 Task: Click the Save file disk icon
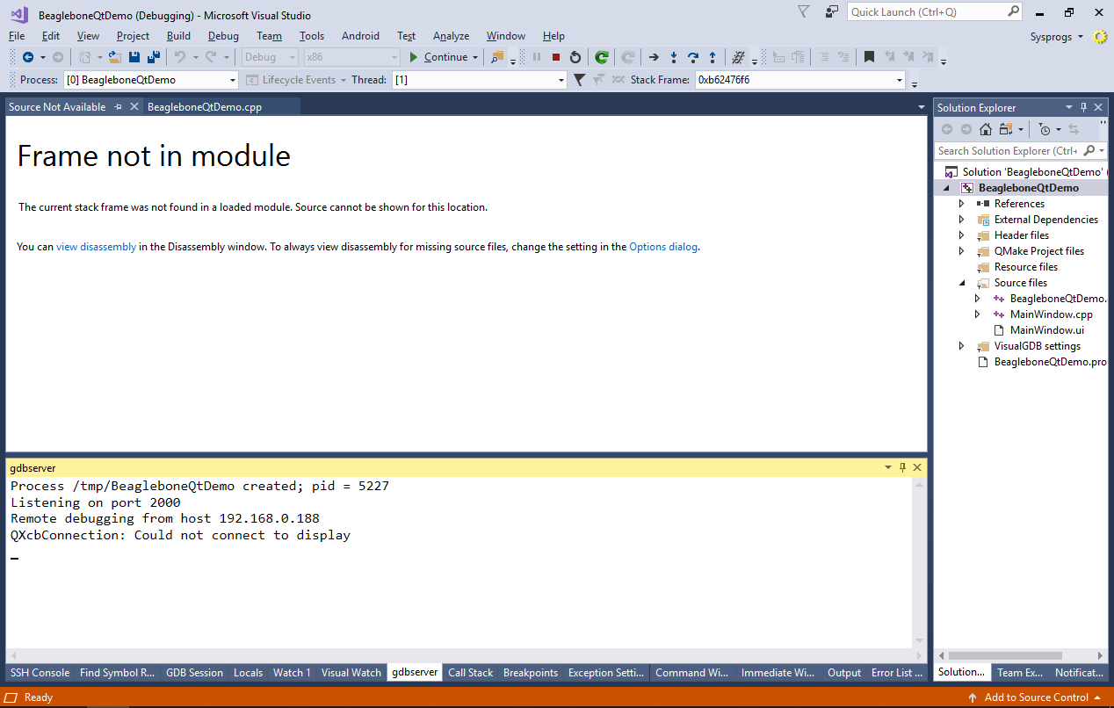[x=134, y=57]
